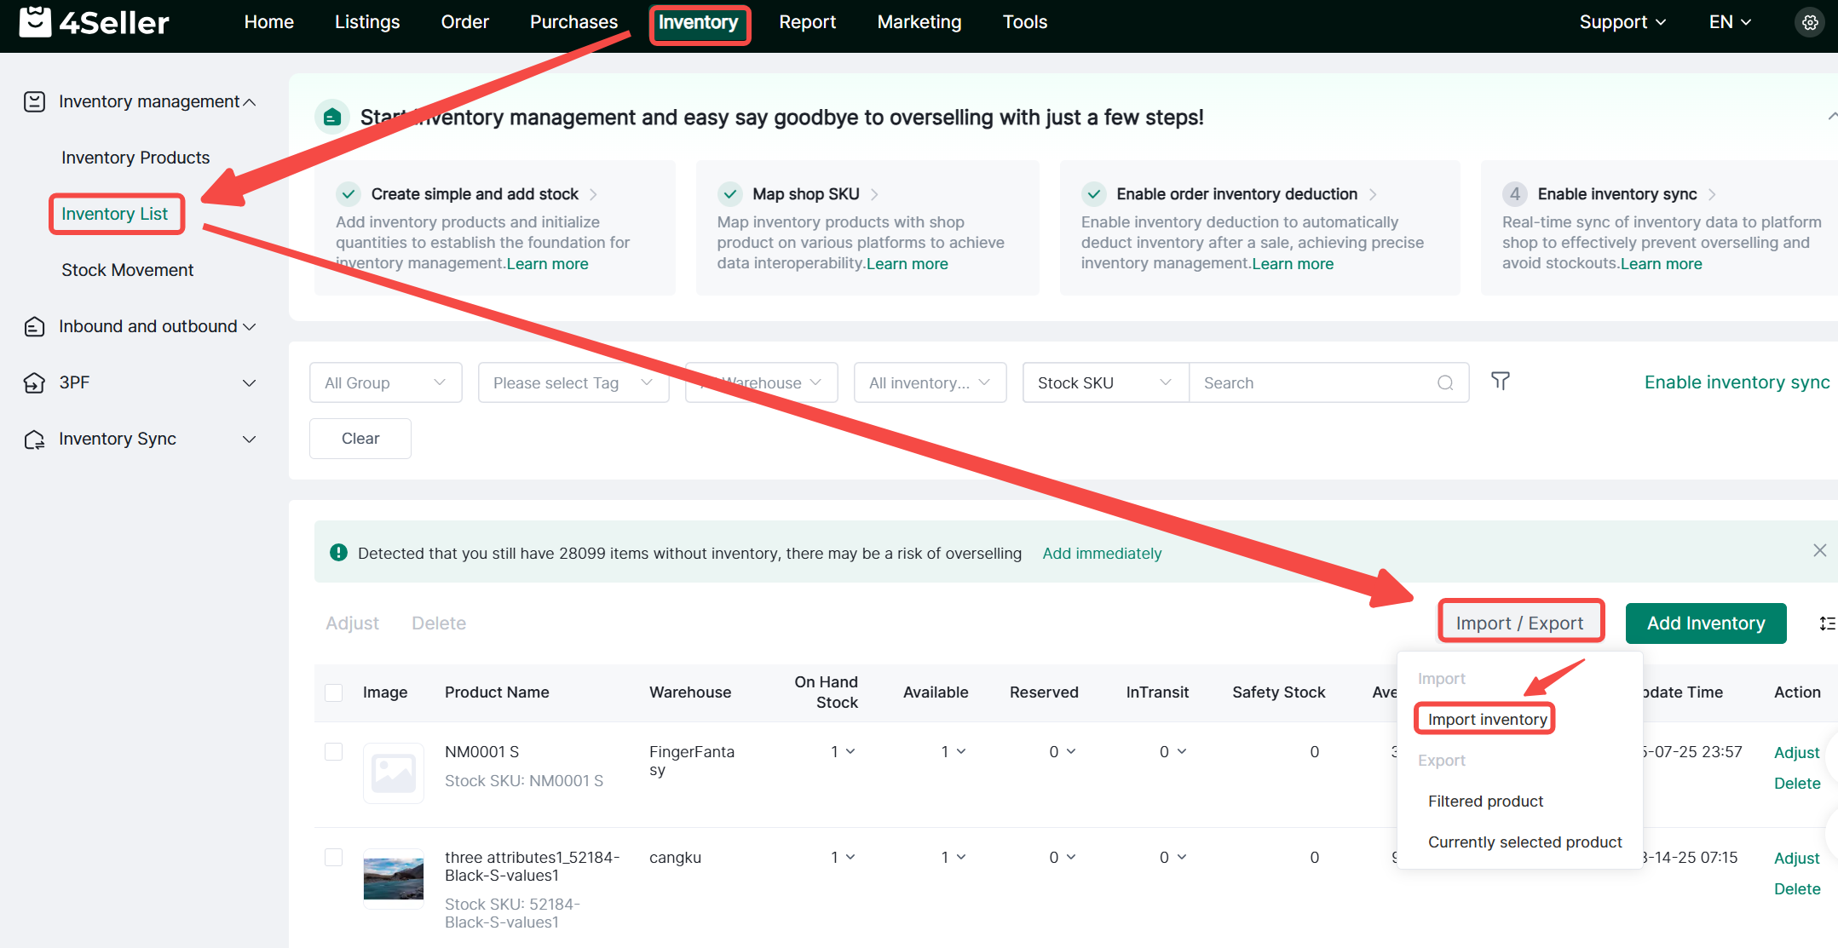
Task: Expand the Support menu
Action: pos(1622,22)
